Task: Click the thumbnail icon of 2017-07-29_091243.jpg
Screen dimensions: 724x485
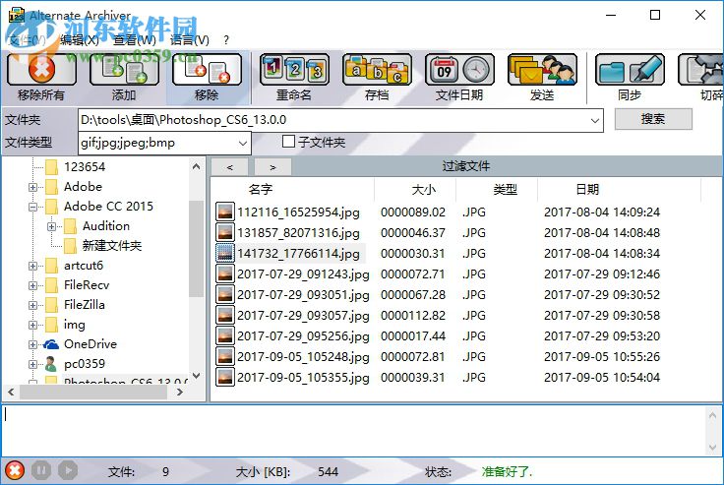Action: pos(225,273)
